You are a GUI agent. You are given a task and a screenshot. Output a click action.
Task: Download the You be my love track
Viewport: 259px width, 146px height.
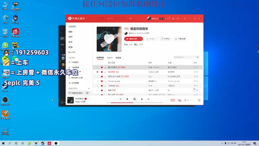105,81
